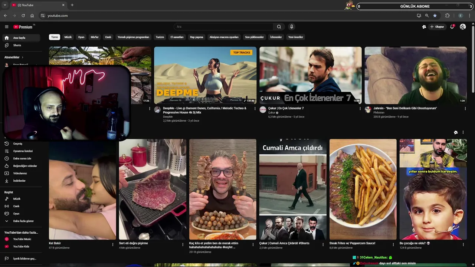This screenshot has height=267, width=475.
Task: Select the Rap yapma chip
Action: click(x=197, y=37)
